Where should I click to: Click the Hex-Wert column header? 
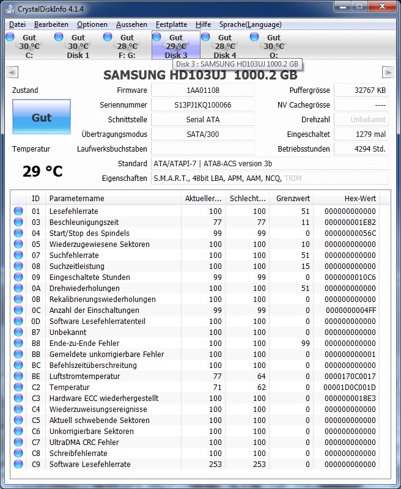[347, 198]
